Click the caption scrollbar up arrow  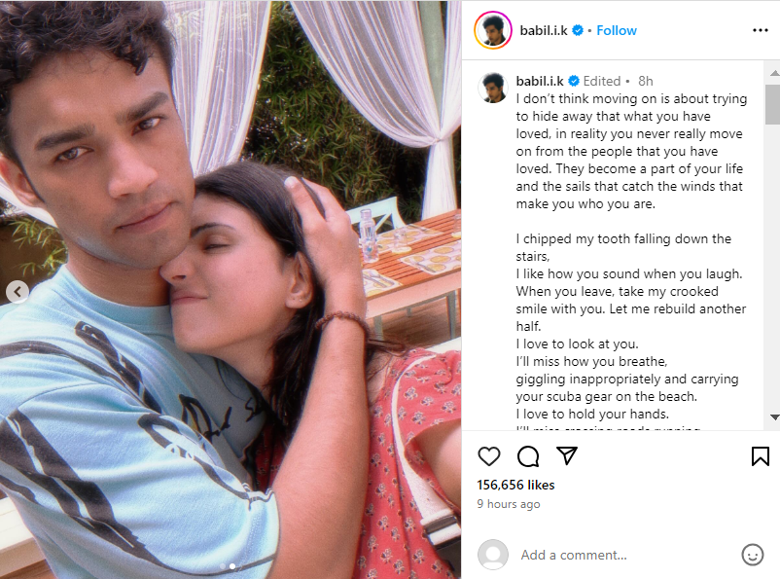tap(774, 73)
